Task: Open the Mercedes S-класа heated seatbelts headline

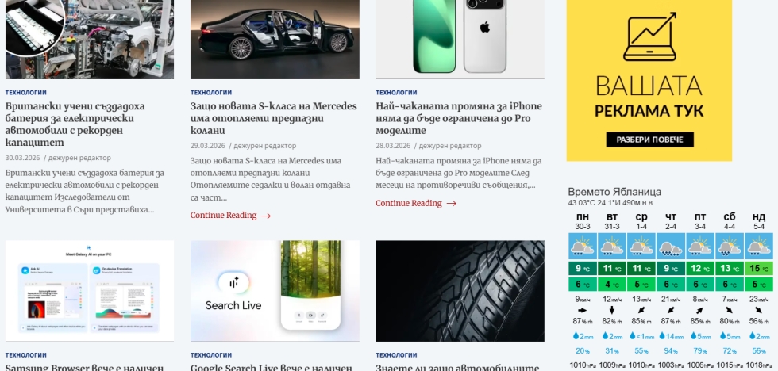Action: coord(273,118)
